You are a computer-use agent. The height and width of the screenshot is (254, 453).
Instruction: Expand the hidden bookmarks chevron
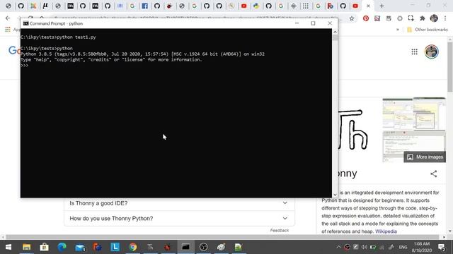click(398, 30)
